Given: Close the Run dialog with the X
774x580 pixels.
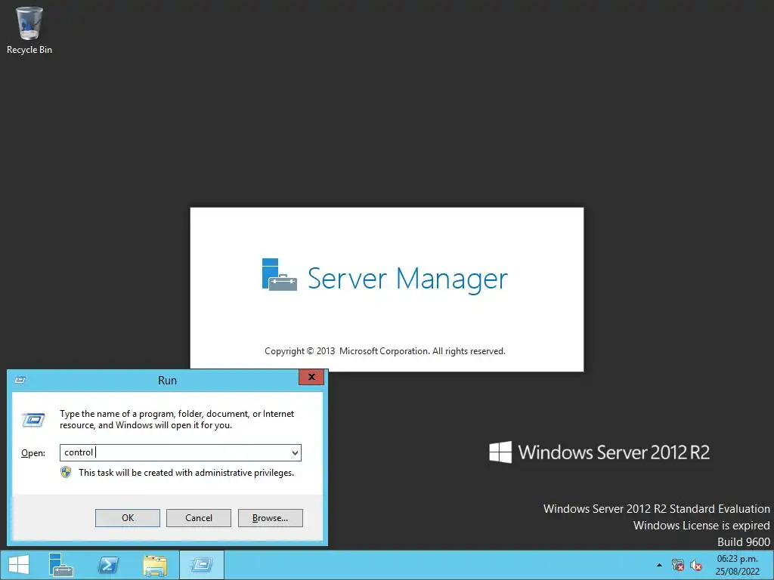Looking at the screenshot, I should (311, 378).
